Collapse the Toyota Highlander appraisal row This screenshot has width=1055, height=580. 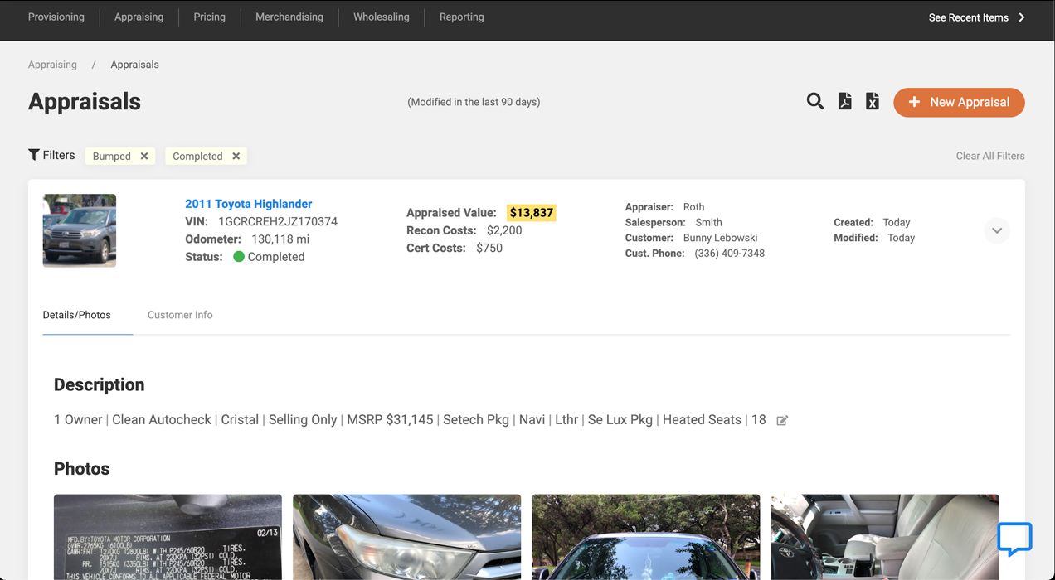coord(997,230)
